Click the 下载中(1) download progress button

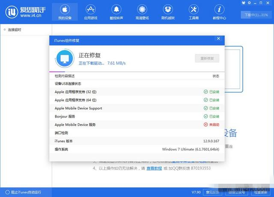(256, 15)
